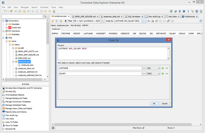The width and height of the screenshot is (205, 133).
Task: Collapse the ETL Scenarios tree node
Action: (x=3, y=31)
